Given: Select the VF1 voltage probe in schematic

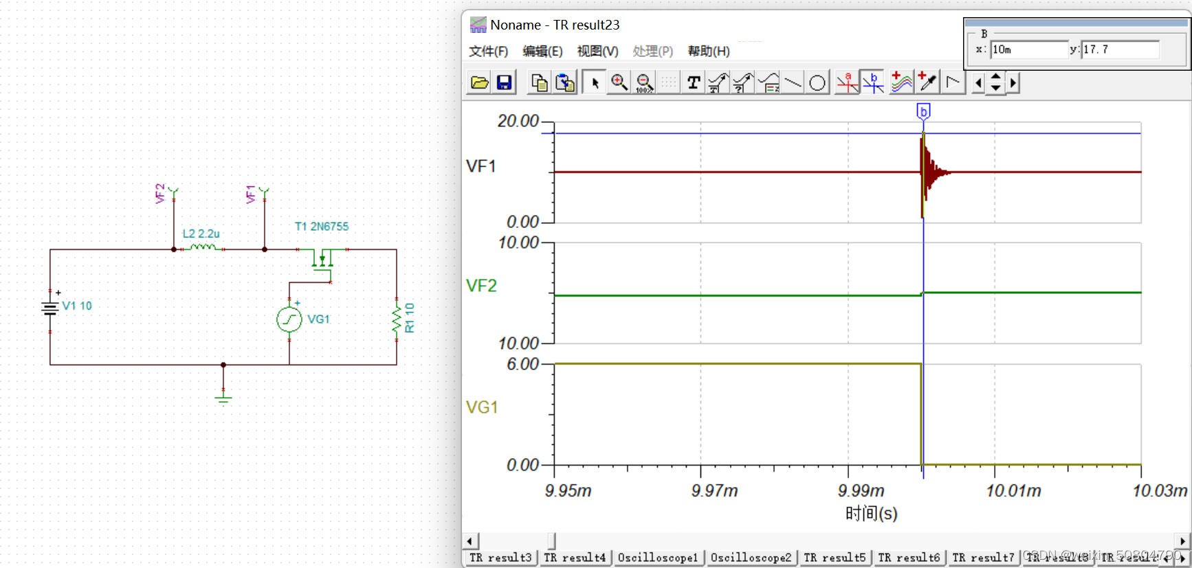Looking at the screenshot, I should pyautogui.click(x=263, y=194).
